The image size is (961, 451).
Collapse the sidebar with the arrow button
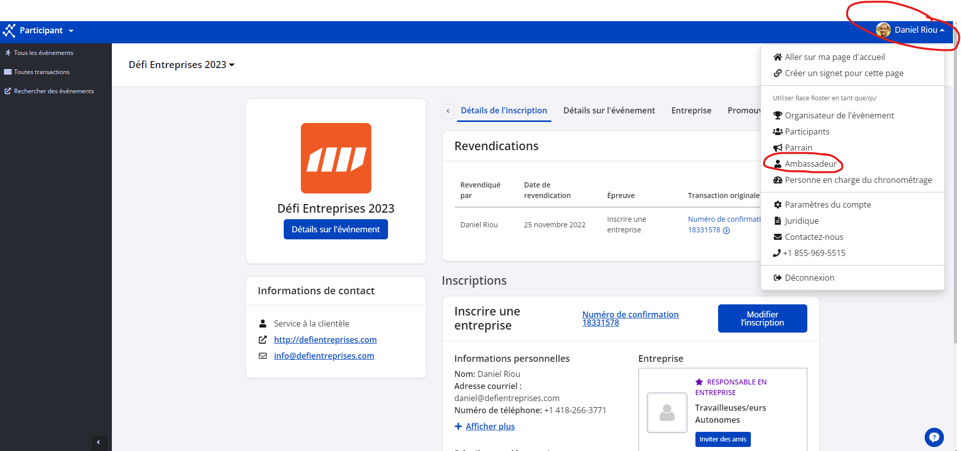(x=98, y=442)
